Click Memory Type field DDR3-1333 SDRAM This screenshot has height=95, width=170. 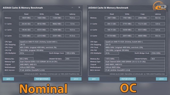(49, 61)
